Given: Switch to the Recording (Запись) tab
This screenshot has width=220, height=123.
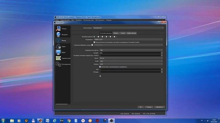Looking at the screenshot, I should [x=116, y=33].
